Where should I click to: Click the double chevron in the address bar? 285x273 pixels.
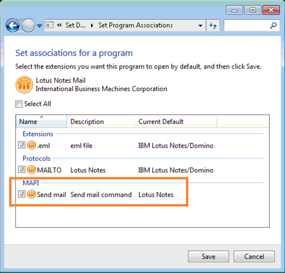point(59,25)
